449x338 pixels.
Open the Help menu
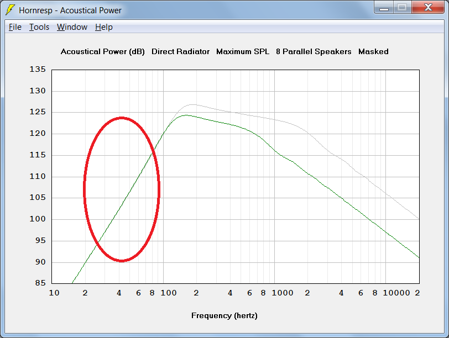[x=103, y=27]
